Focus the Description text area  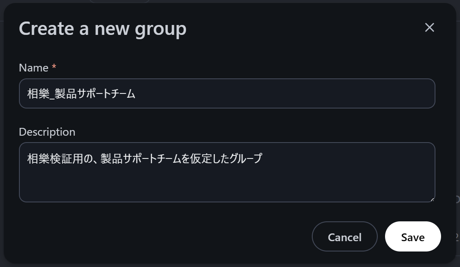pos(227,172)
